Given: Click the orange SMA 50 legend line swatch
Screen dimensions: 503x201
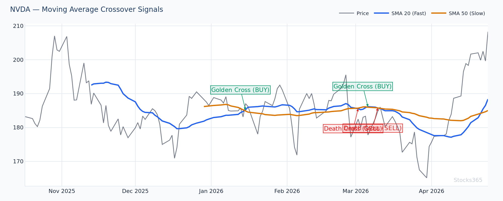Looking at the screenshot, I should [439, 13].
